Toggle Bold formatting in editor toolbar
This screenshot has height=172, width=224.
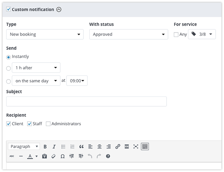pos(45,147)
